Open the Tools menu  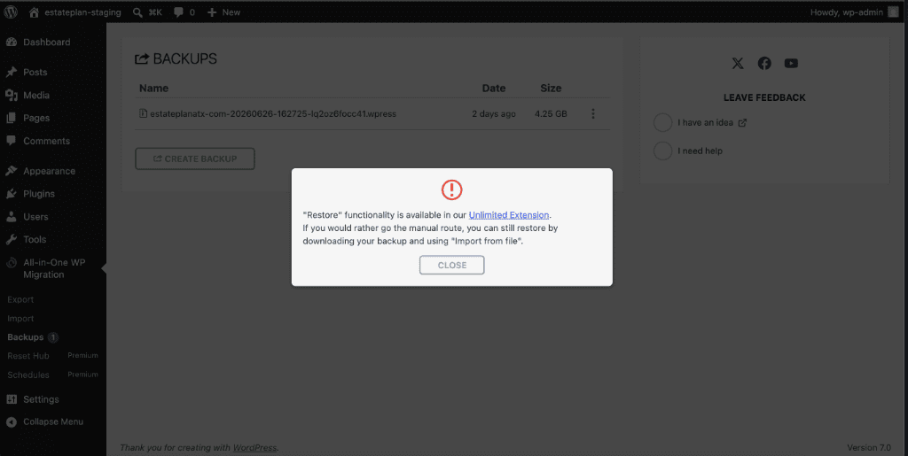coord(35,239)
